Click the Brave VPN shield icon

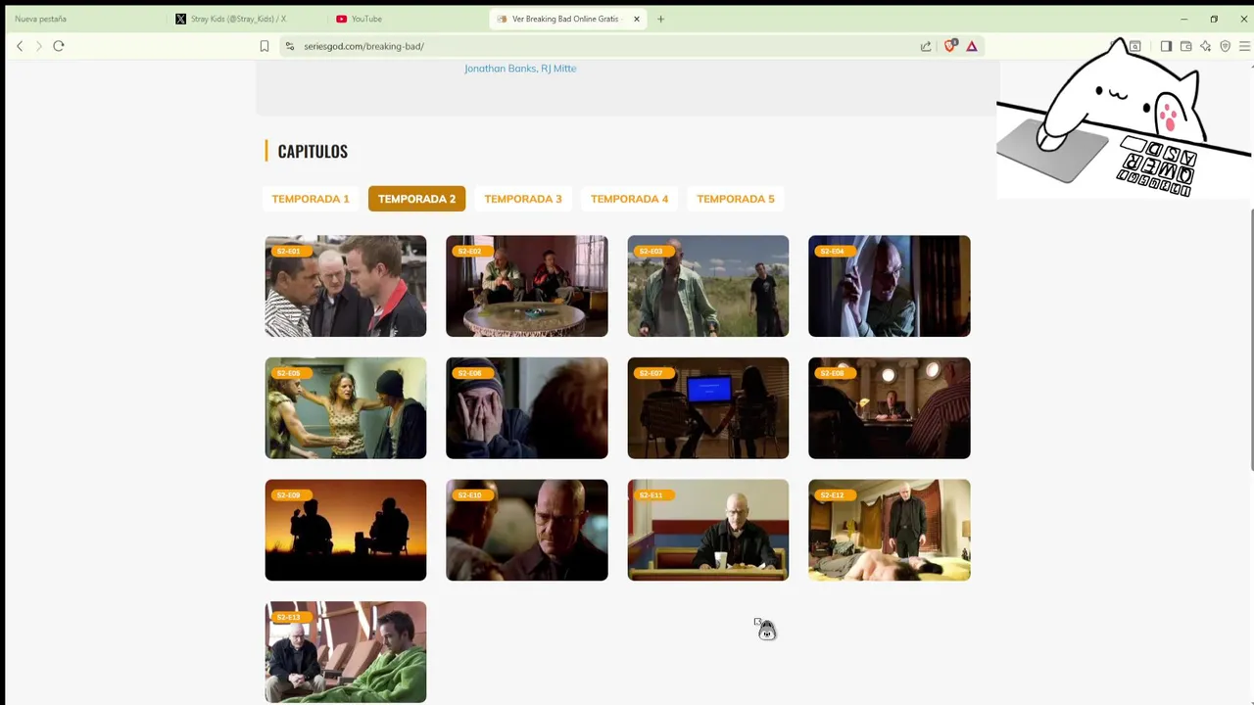(x=1225, y=46)
